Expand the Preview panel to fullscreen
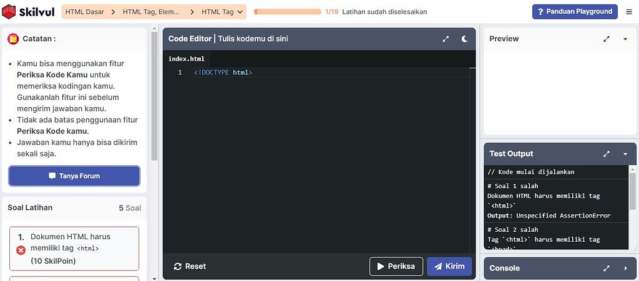 click(607, 39)
